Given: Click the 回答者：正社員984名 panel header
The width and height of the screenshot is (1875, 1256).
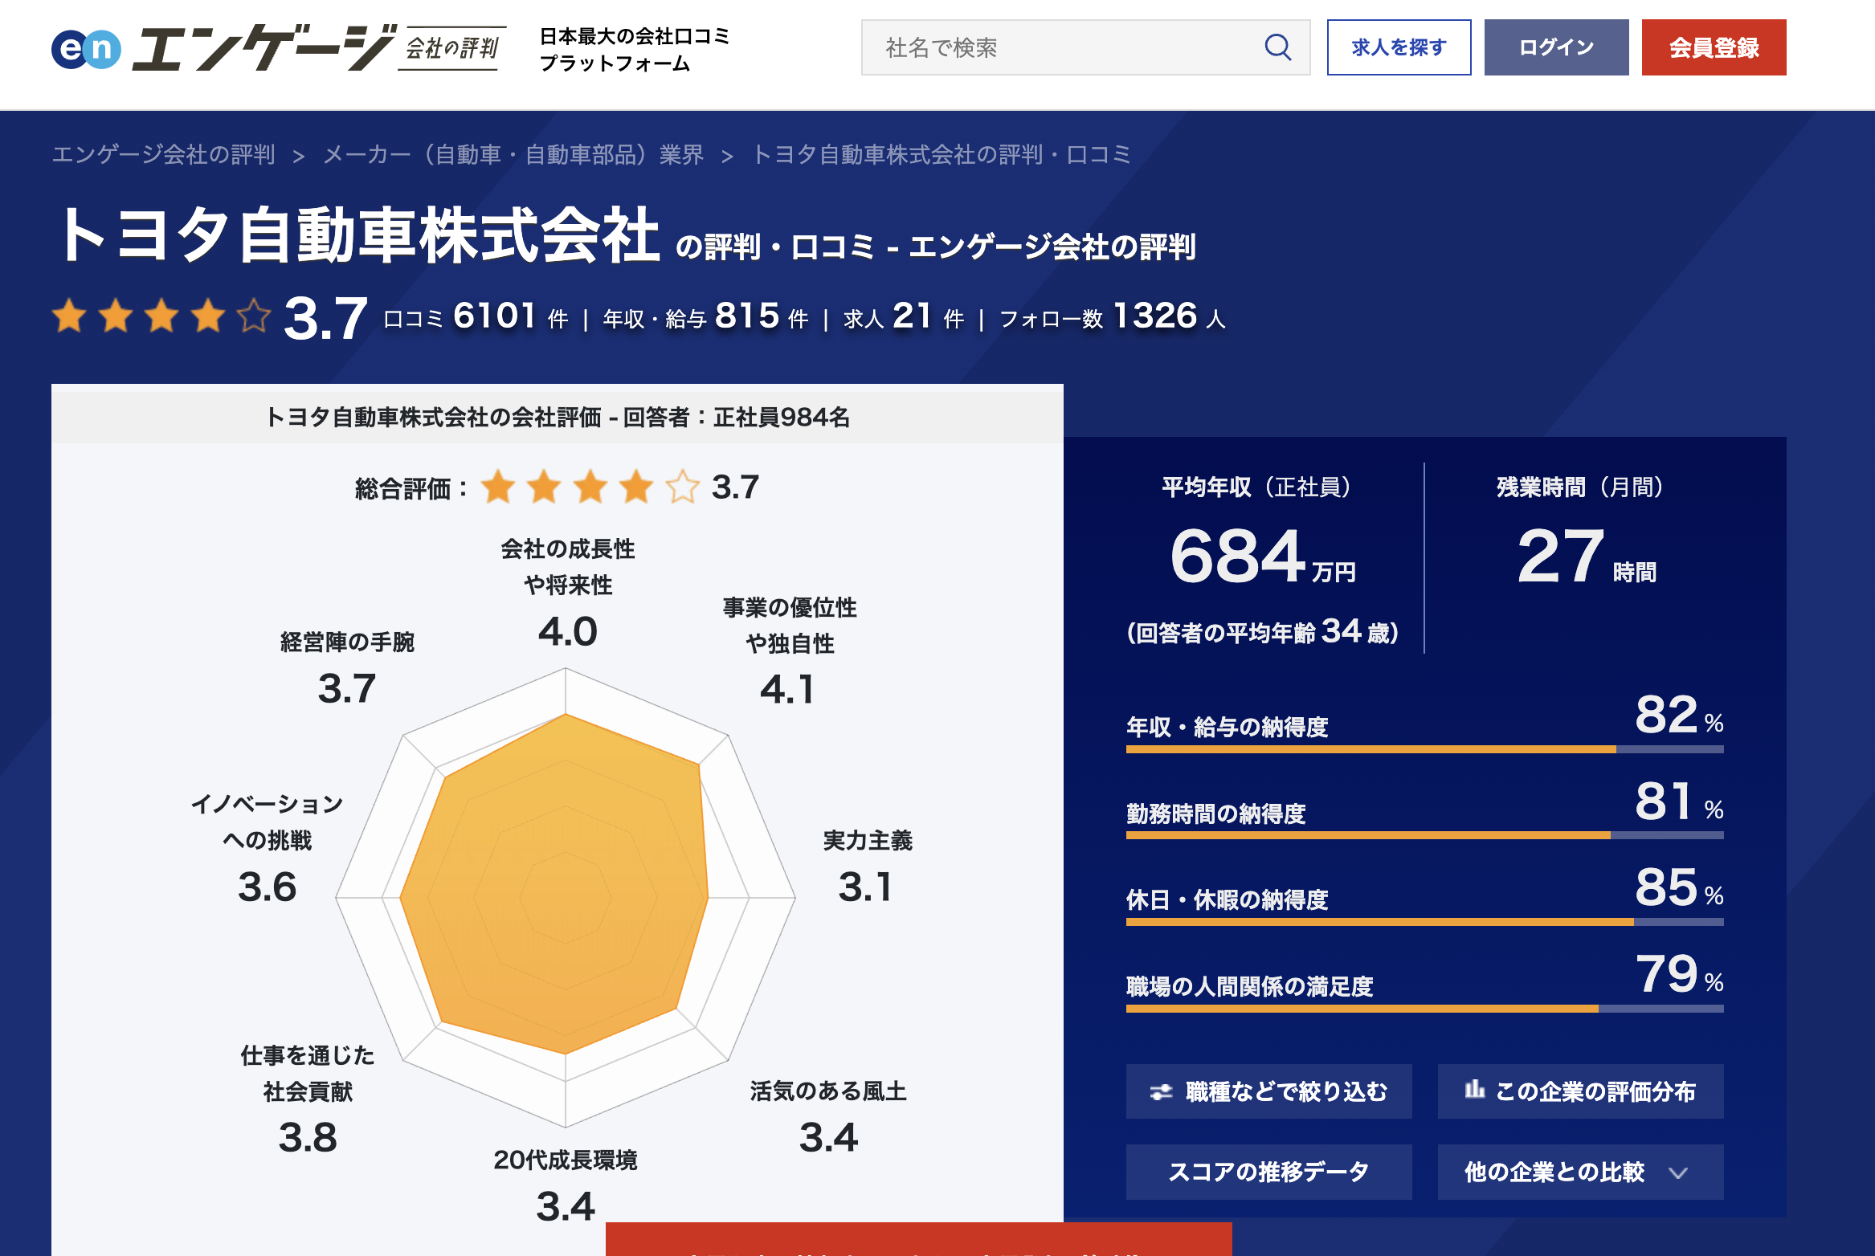Looking at the screenshot, I should [558, 416].
